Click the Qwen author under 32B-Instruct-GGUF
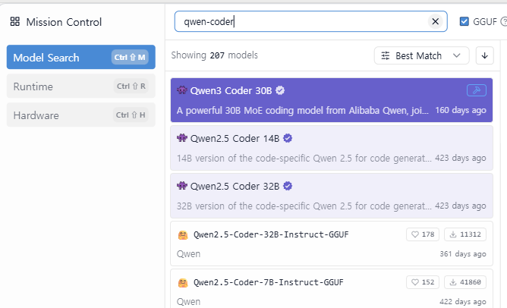 (x=188, y=254)
